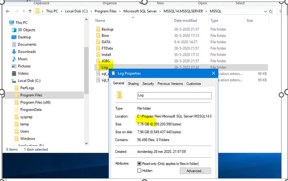
Task: Select the Binn folder icon
Action: (98, 36)
